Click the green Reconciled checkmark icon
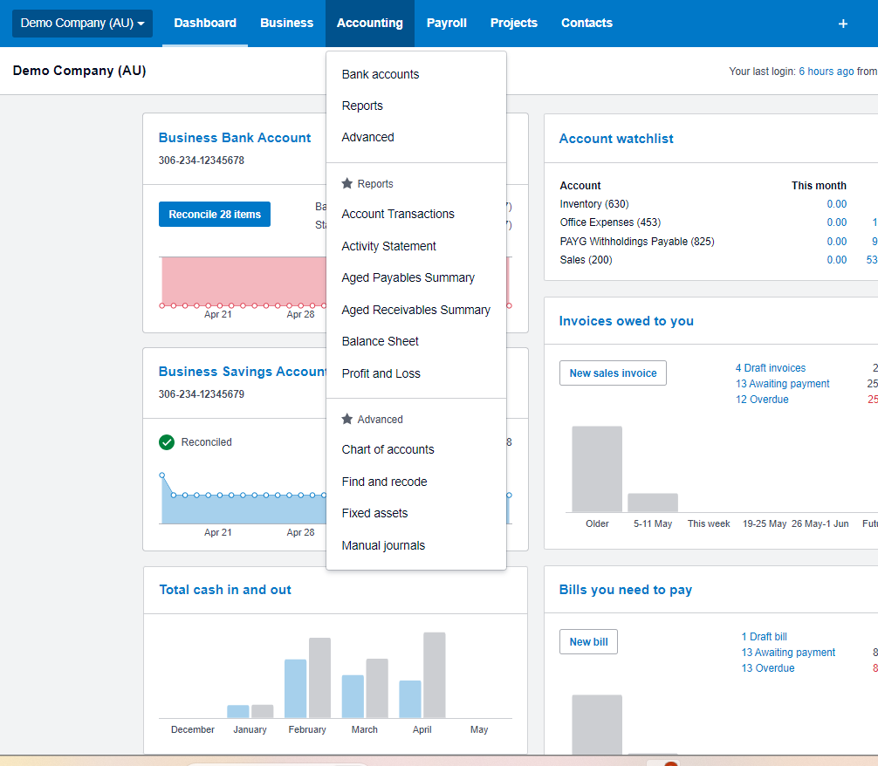Image resolution: width=878 pixels, height=766 pixels. click(x=166, y=442)
